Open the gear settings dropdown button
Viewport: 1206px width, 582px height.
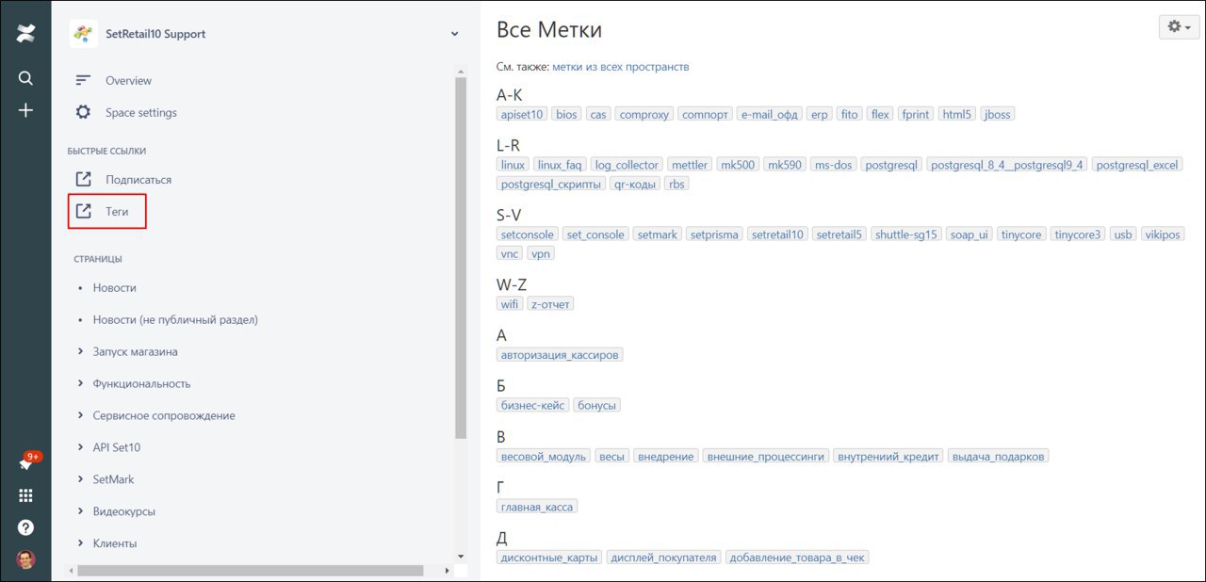[x=1179, y=27]
